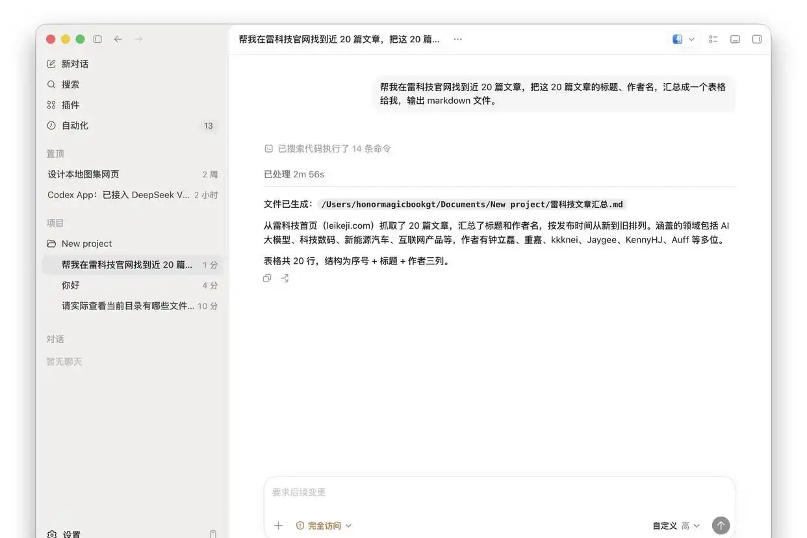This screenshot has height=538, width=807.
Task: Click the terminal icon before 已搜索代码执行了
Action: [x=268, y=148]
